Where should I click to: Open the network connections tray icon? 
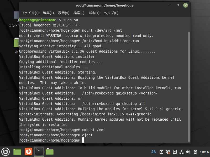[181, 152]
